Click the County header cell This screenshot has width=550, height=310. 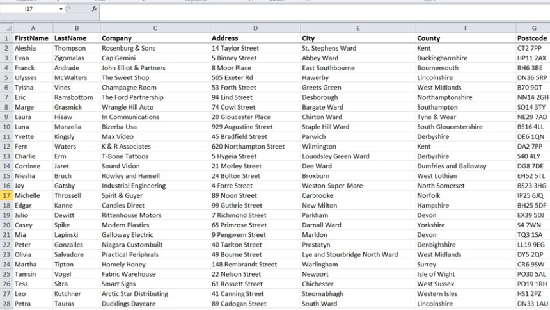click(466, 38)
